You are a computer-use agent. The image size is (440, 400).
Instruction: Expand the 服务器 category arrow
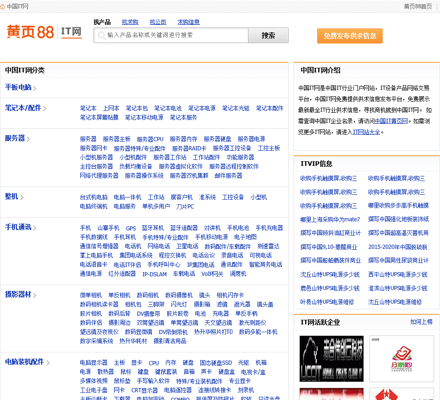coord(28,139)
